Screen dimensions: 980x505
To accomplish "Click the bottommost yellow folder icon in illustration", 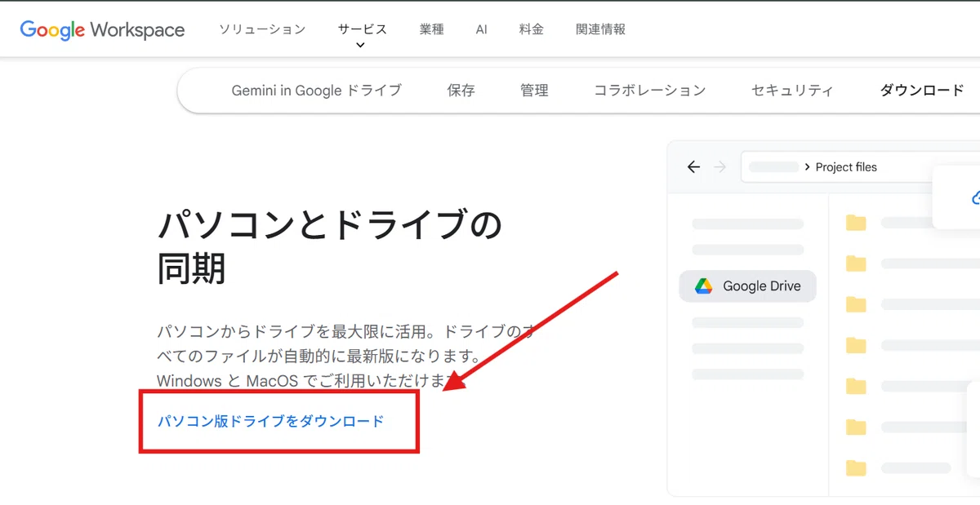I will point(856,467).
